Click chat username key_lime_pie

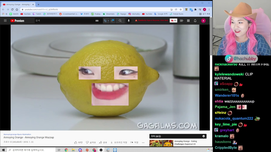pyautogui.click(x=226, y=124)
